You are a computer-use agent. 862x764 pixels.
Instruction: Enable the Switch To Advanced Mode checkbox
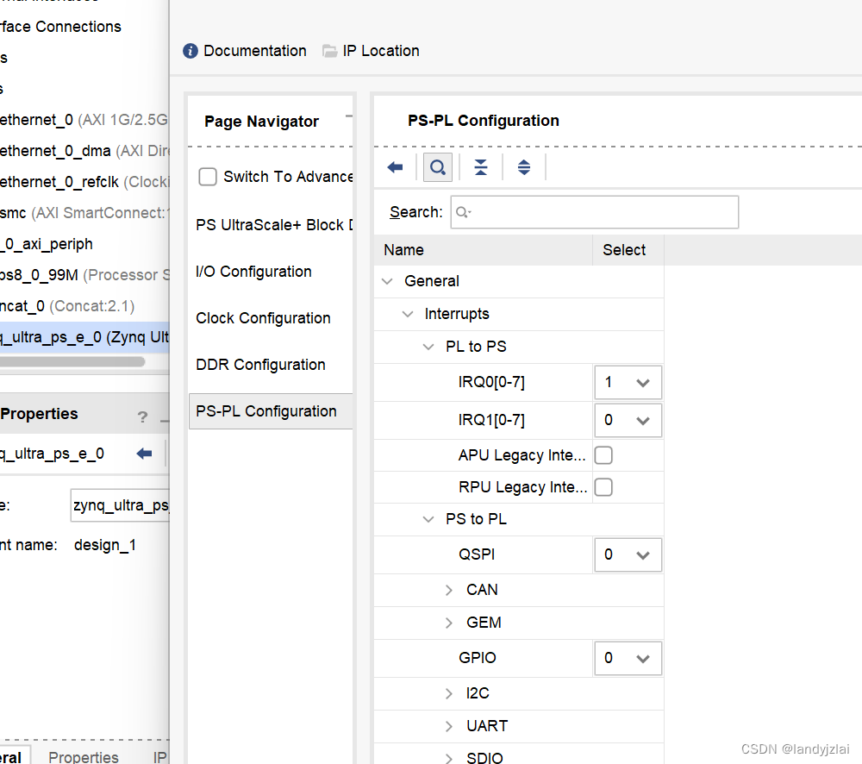208,177
